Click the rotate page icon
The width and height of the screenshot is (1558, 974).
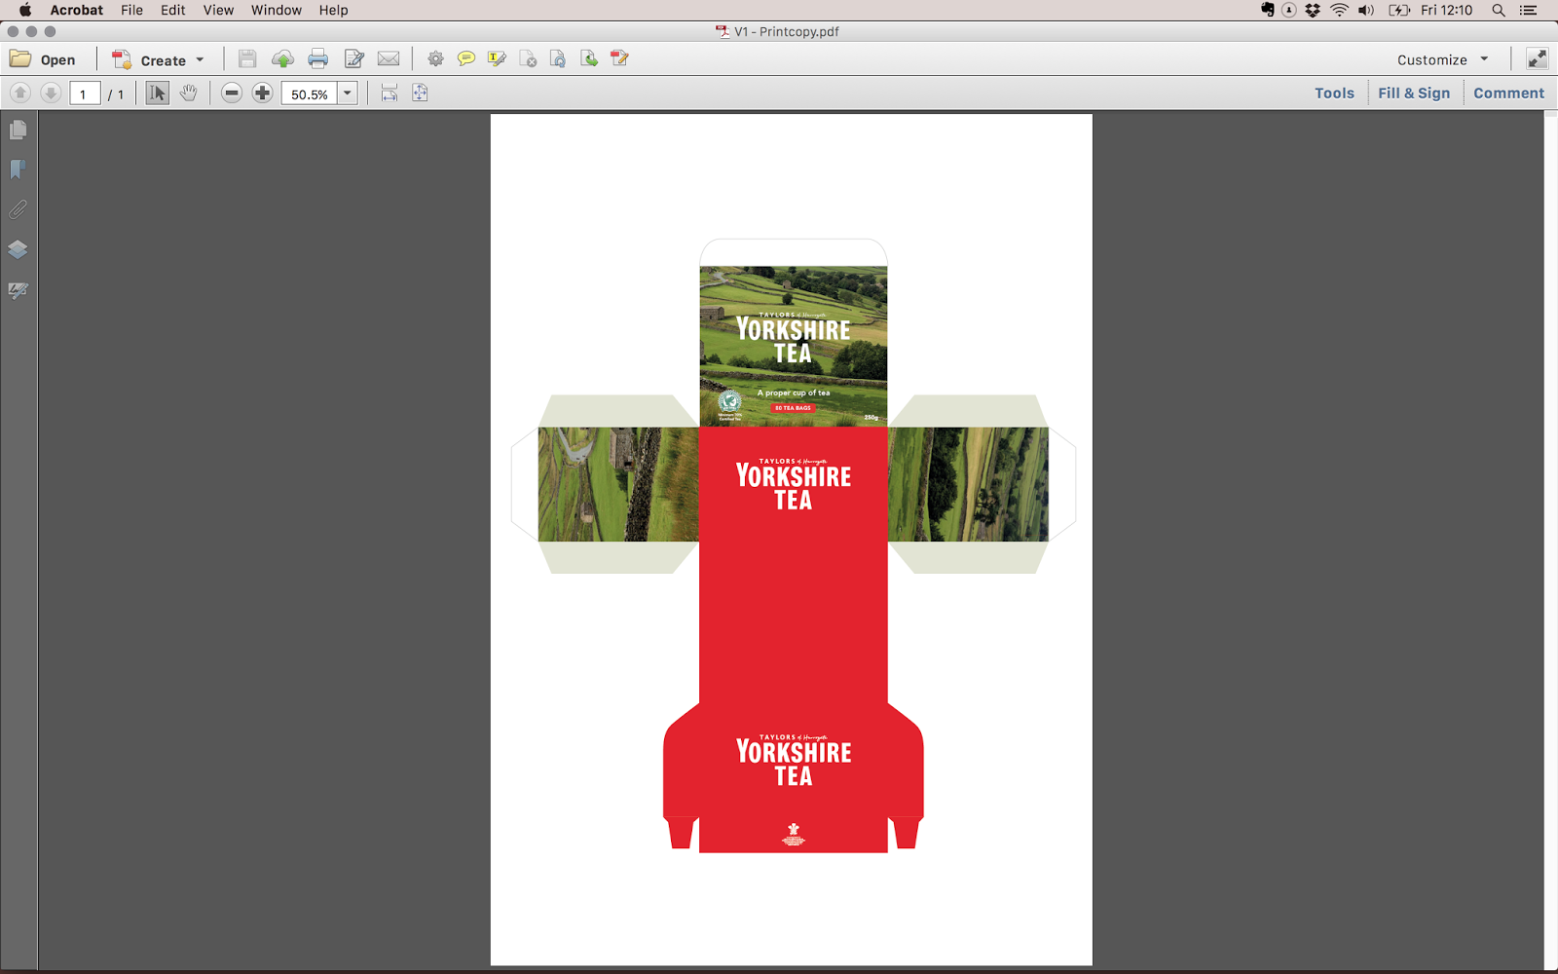point(558,59)
